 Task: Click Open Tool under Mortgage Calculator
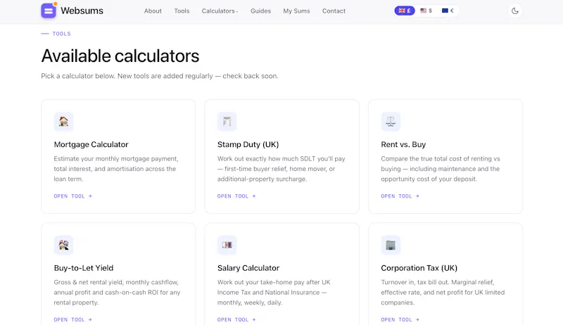pyautogui.click(x=73, y=196)
